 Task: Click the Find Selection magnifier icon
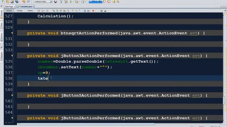pyautogui.click(x=54, y=11)
